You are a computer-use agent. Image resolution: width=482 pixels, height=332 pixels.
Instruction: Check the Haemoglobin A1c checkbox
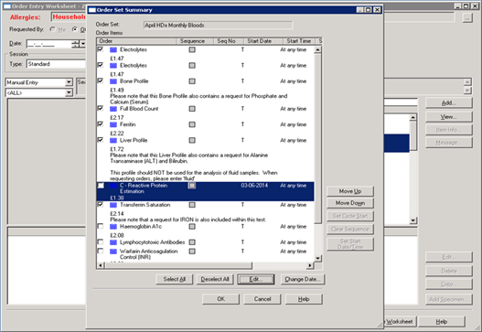(x=101, y=226)
